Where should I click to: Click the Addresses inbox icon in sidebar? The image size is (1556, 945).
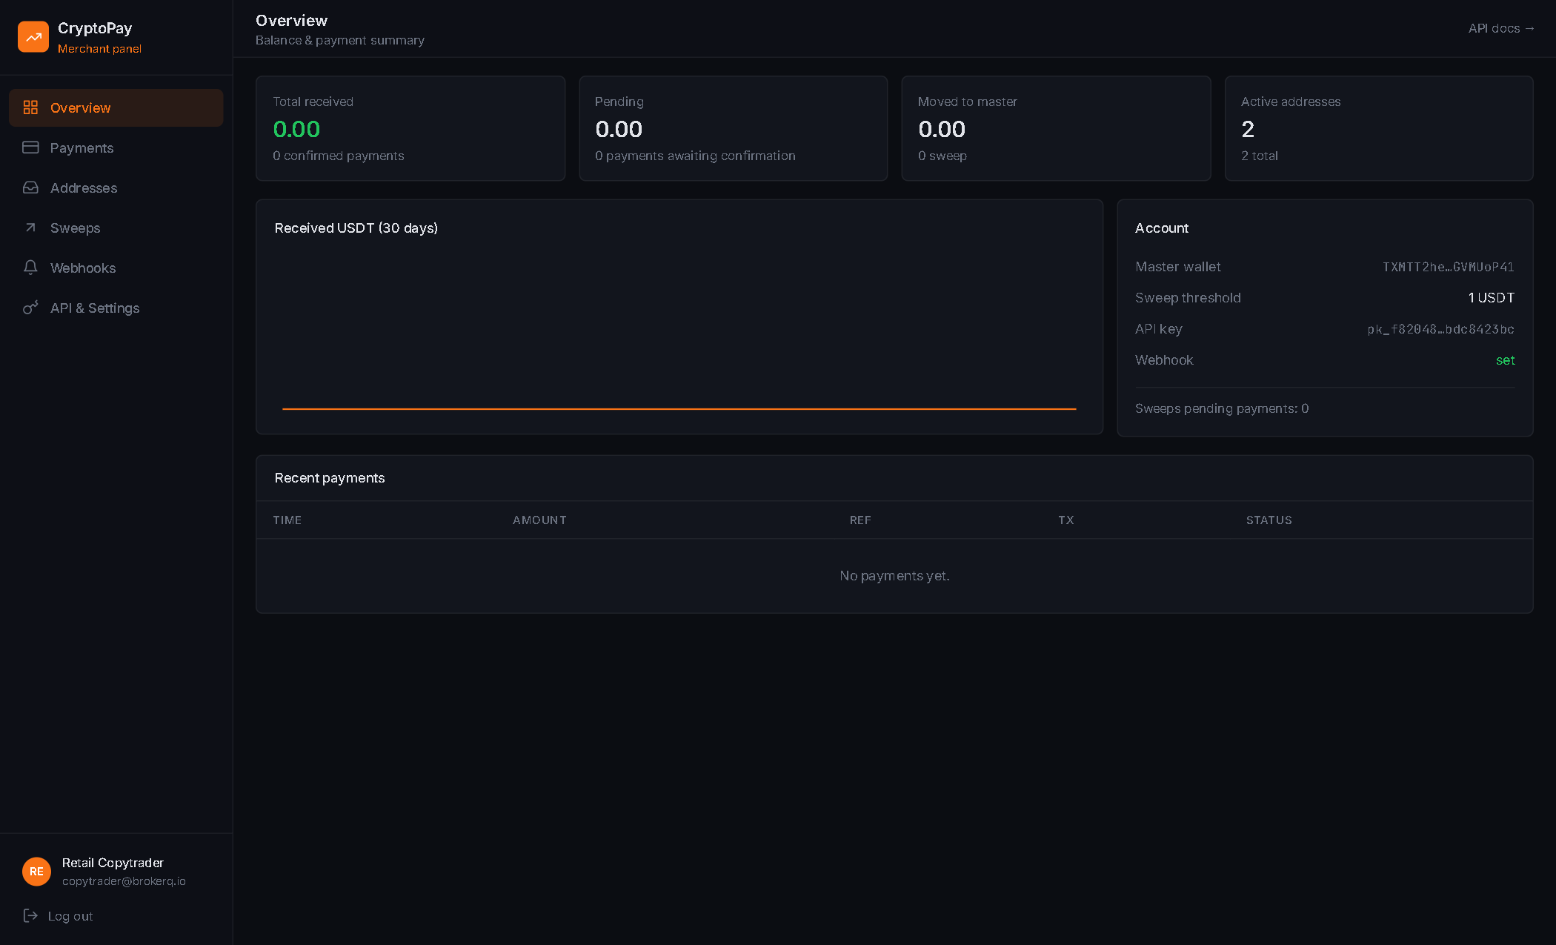click(x=30, y=188)
